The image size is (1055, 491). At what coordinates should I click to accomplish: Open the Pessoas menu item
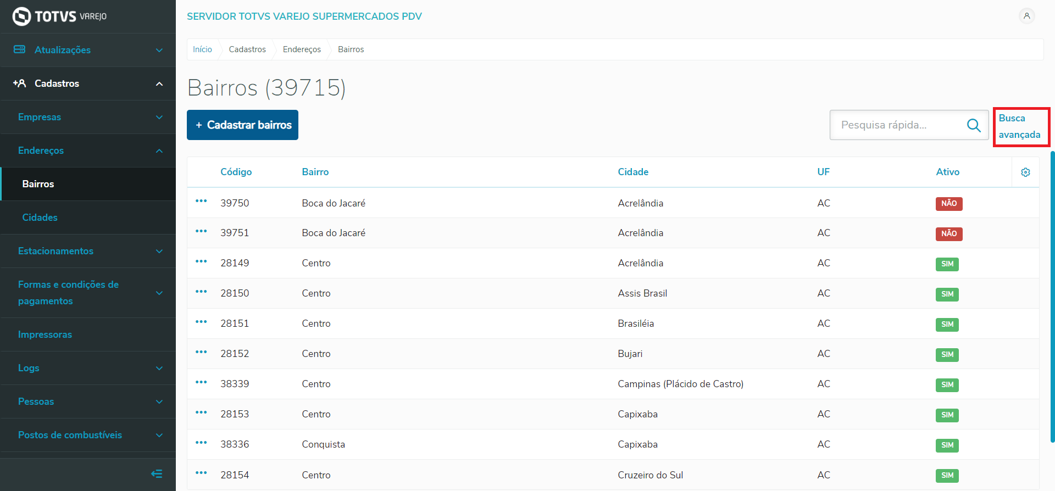pyautogui.click(x=88, y=401)
